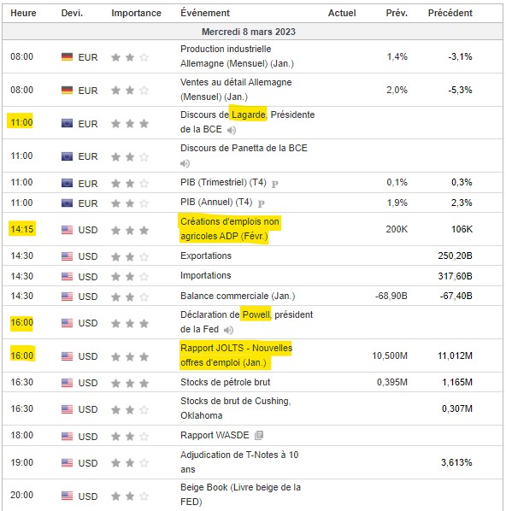
Task: Click the 200K forecast value in ADP row
Action: 397,229
